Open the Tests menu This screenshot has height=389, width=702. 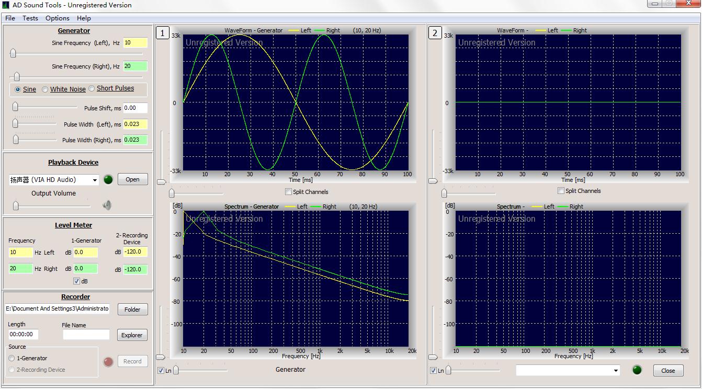tap(30, 18)
